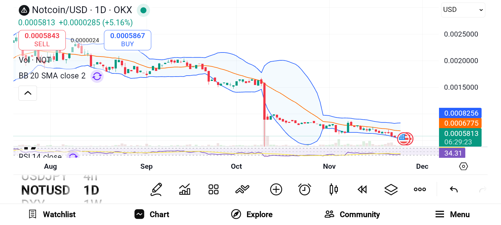Click the 0.0015000 price axis label

[461, 87]
